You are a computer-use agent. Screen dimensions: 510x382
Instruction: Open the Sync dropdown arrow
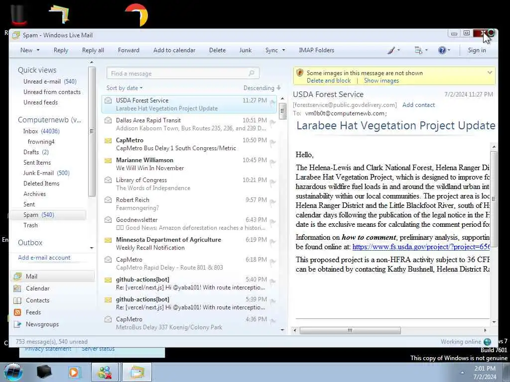pos(283,50)
